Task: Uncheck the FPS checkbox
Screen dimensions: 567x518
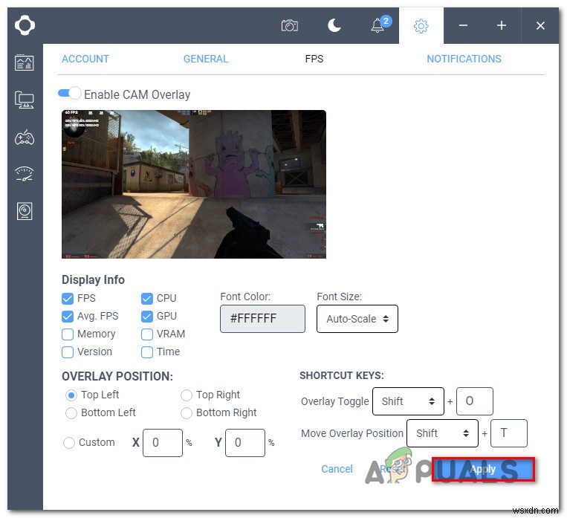Action: pyautogui.click(x=68, y=299)
